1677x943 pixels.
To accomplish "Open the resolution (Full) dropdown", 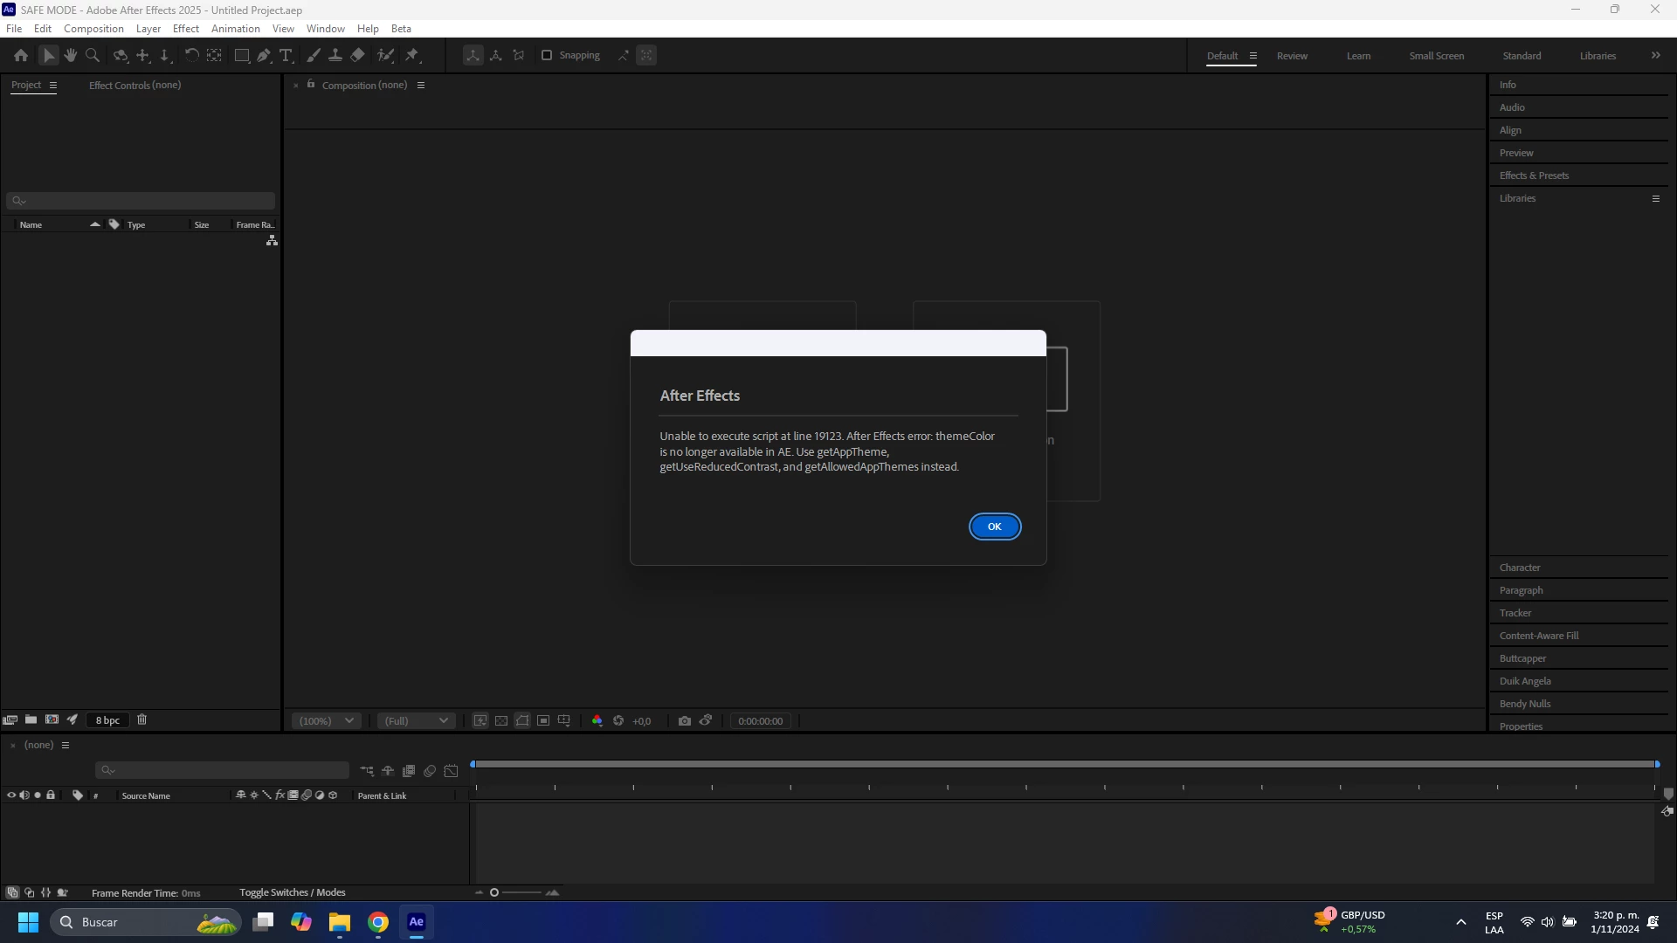I will point(417,721).
